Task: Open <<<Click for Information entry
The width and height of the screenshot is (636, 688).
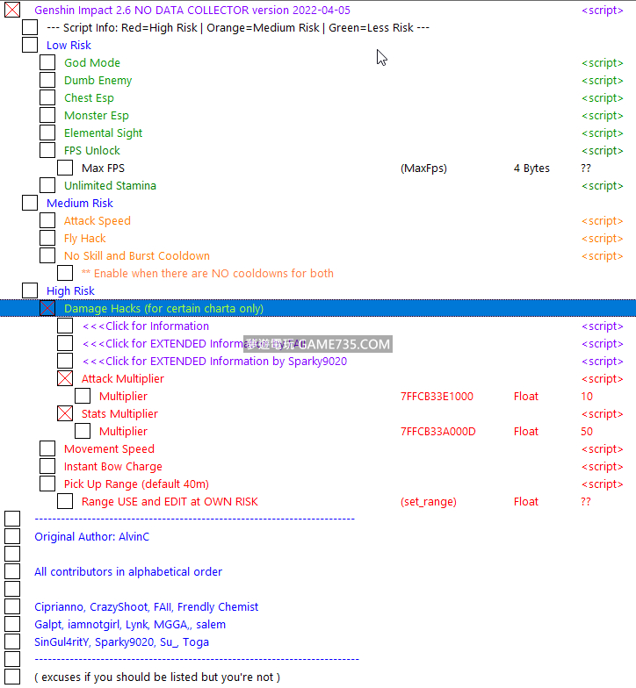Action: (x=145, y=326)
